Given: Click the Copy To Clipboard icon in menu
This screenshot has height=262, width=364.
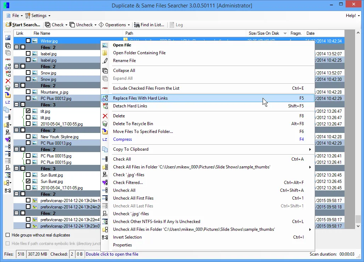Looking at the screenshot, I should click(x=105, y=149).
